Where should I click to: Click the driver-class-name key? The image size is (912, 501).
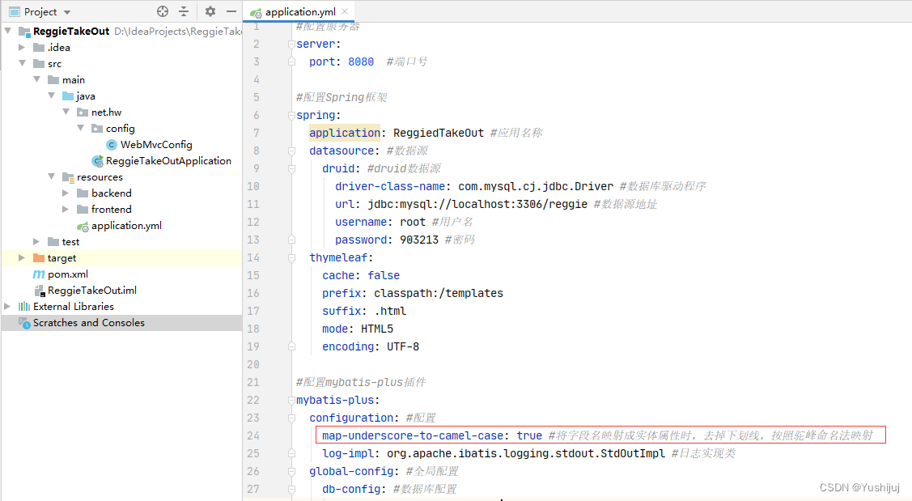point(390,186)
